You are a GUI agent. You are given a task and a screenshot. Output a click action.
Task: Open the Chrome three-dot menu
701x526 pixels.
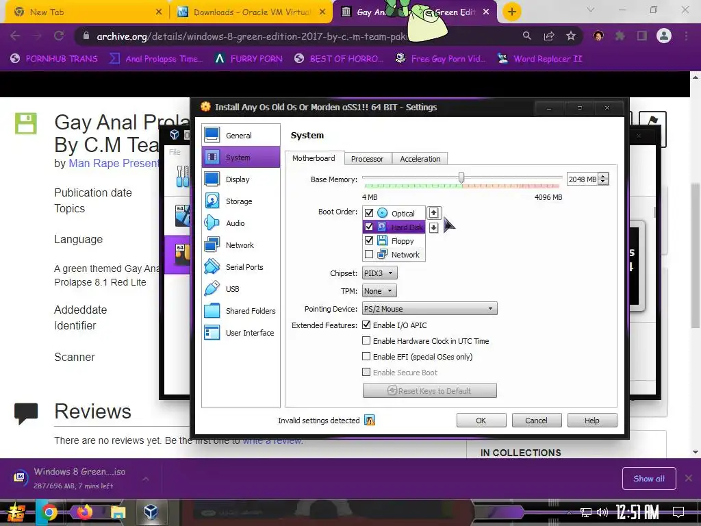pos(686,36)
